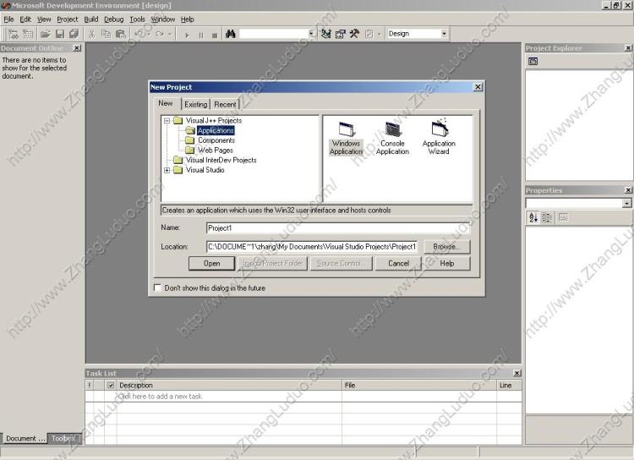Click the Start (play) debug icon

pos(187,35)
